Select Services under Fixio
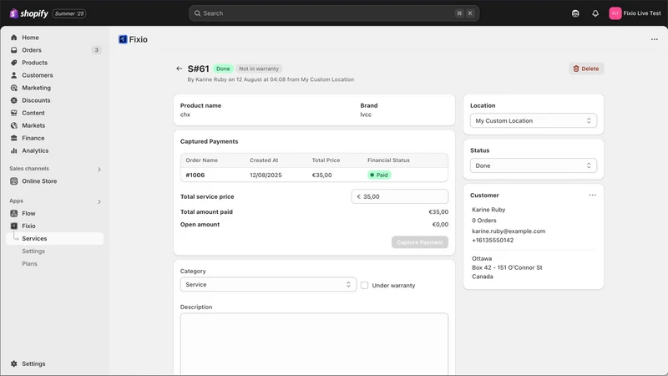Screen dimensions: 668x376 point(54,239)
